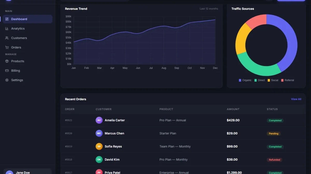Click View All recent orders link
The height and width of the screenshot is (174, 311).
tap(296, 99)
